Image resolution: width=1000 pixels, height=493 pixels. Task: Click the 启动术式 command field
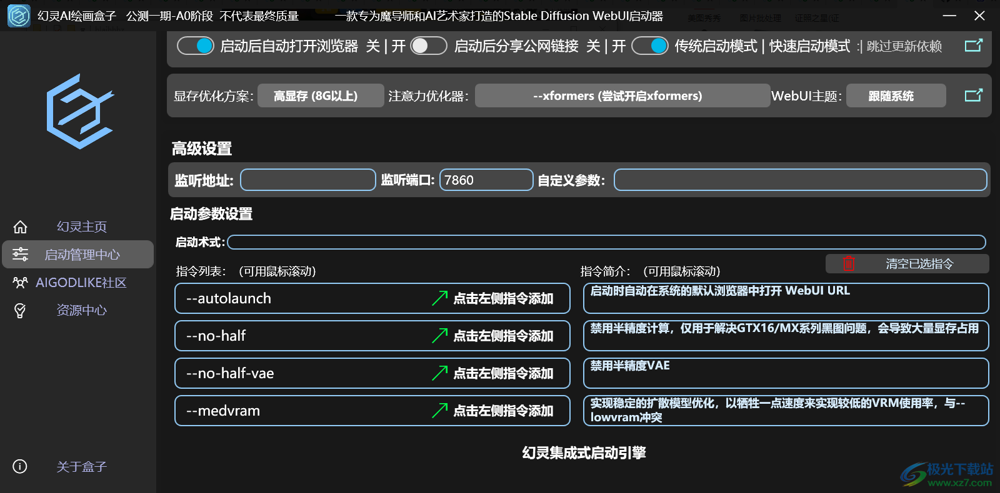point(606,242)
